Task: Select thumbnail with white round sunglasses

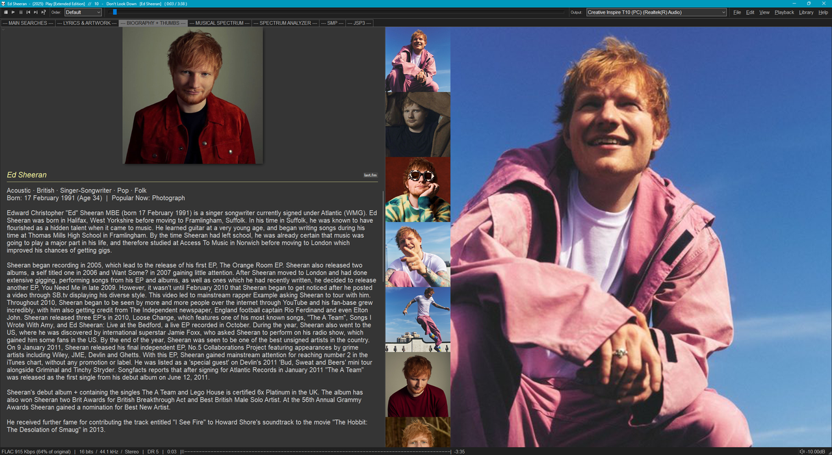Action: pos(418,189)
